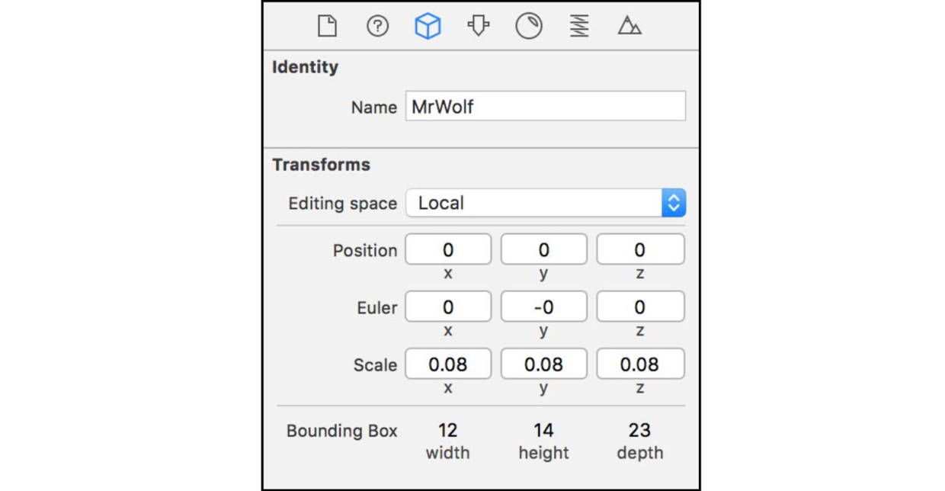Open the Editing space Local dropdown
The height and width of the screenshot is (491, 945).
(x=546, y=203)
